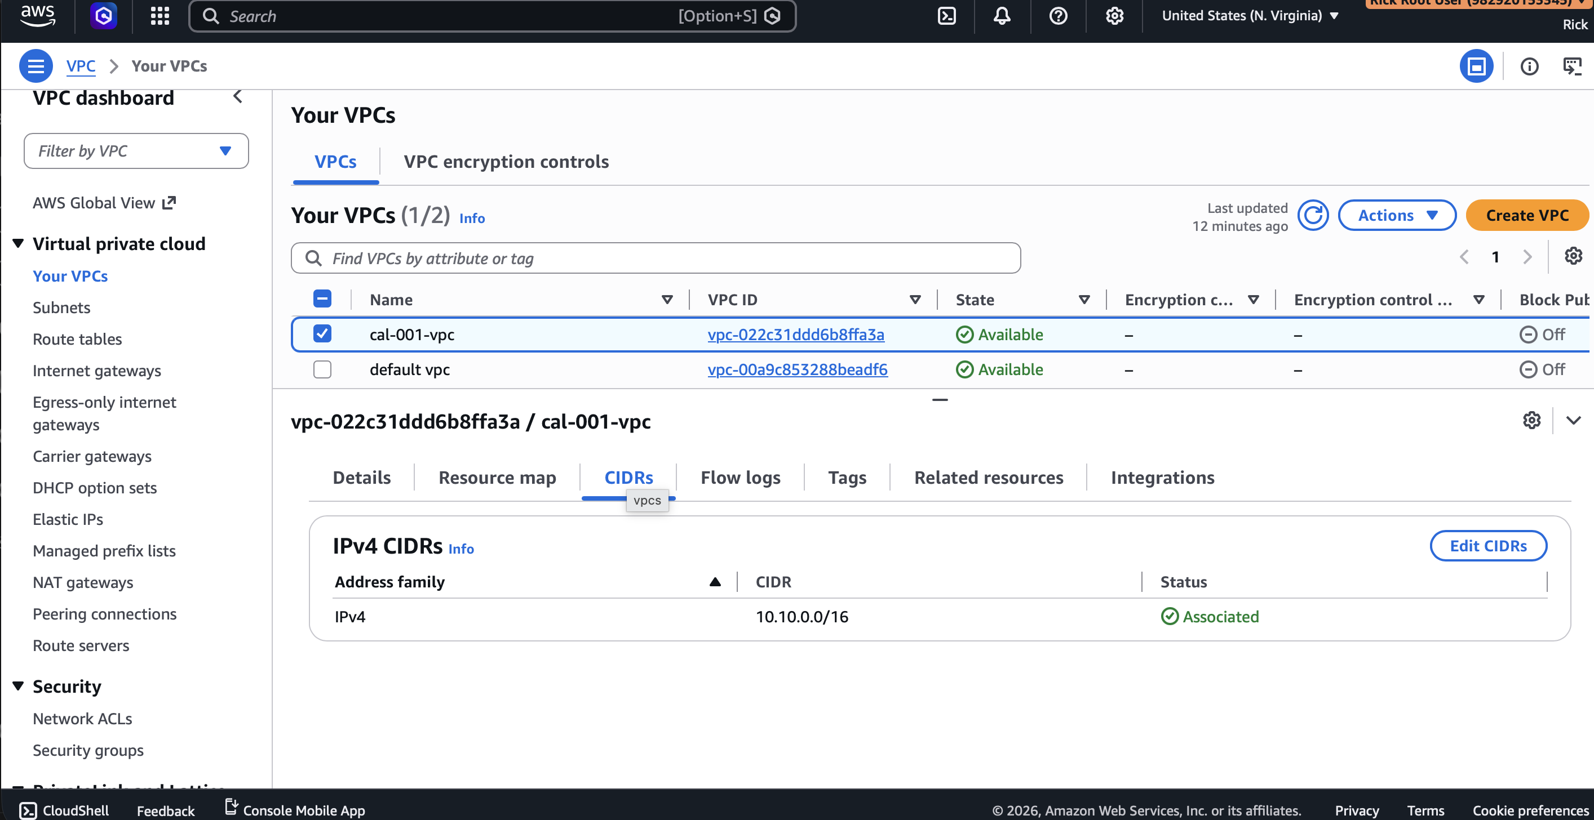
Task: Open the Filter by VPC dropdown
Action: point(136,151)
